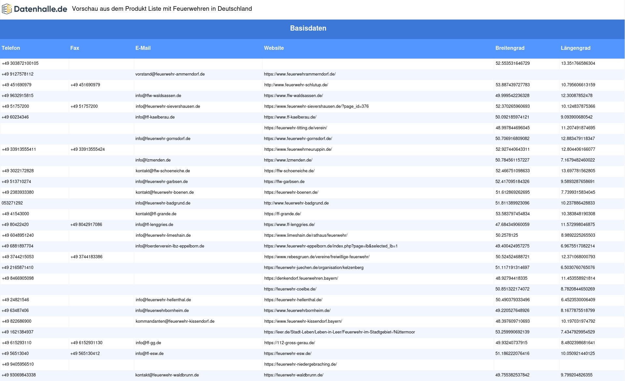Click phone number +49 303872100105

(20, 63)
